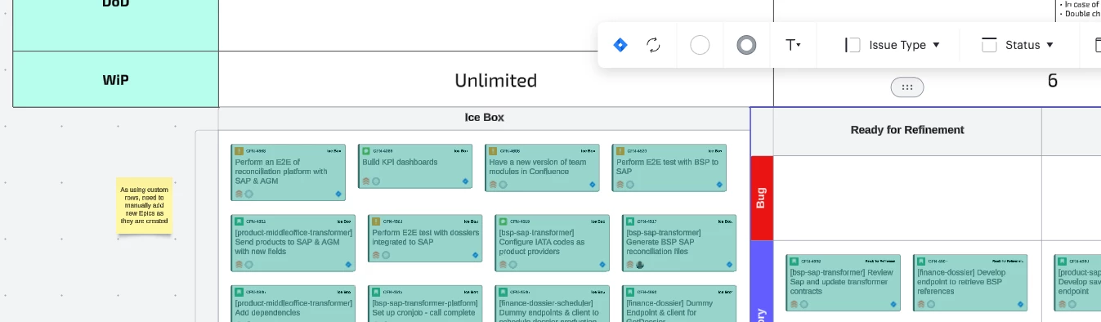1101x322 pixels.
Task: Select the Ice Box column header
Action: click(485, 118)
